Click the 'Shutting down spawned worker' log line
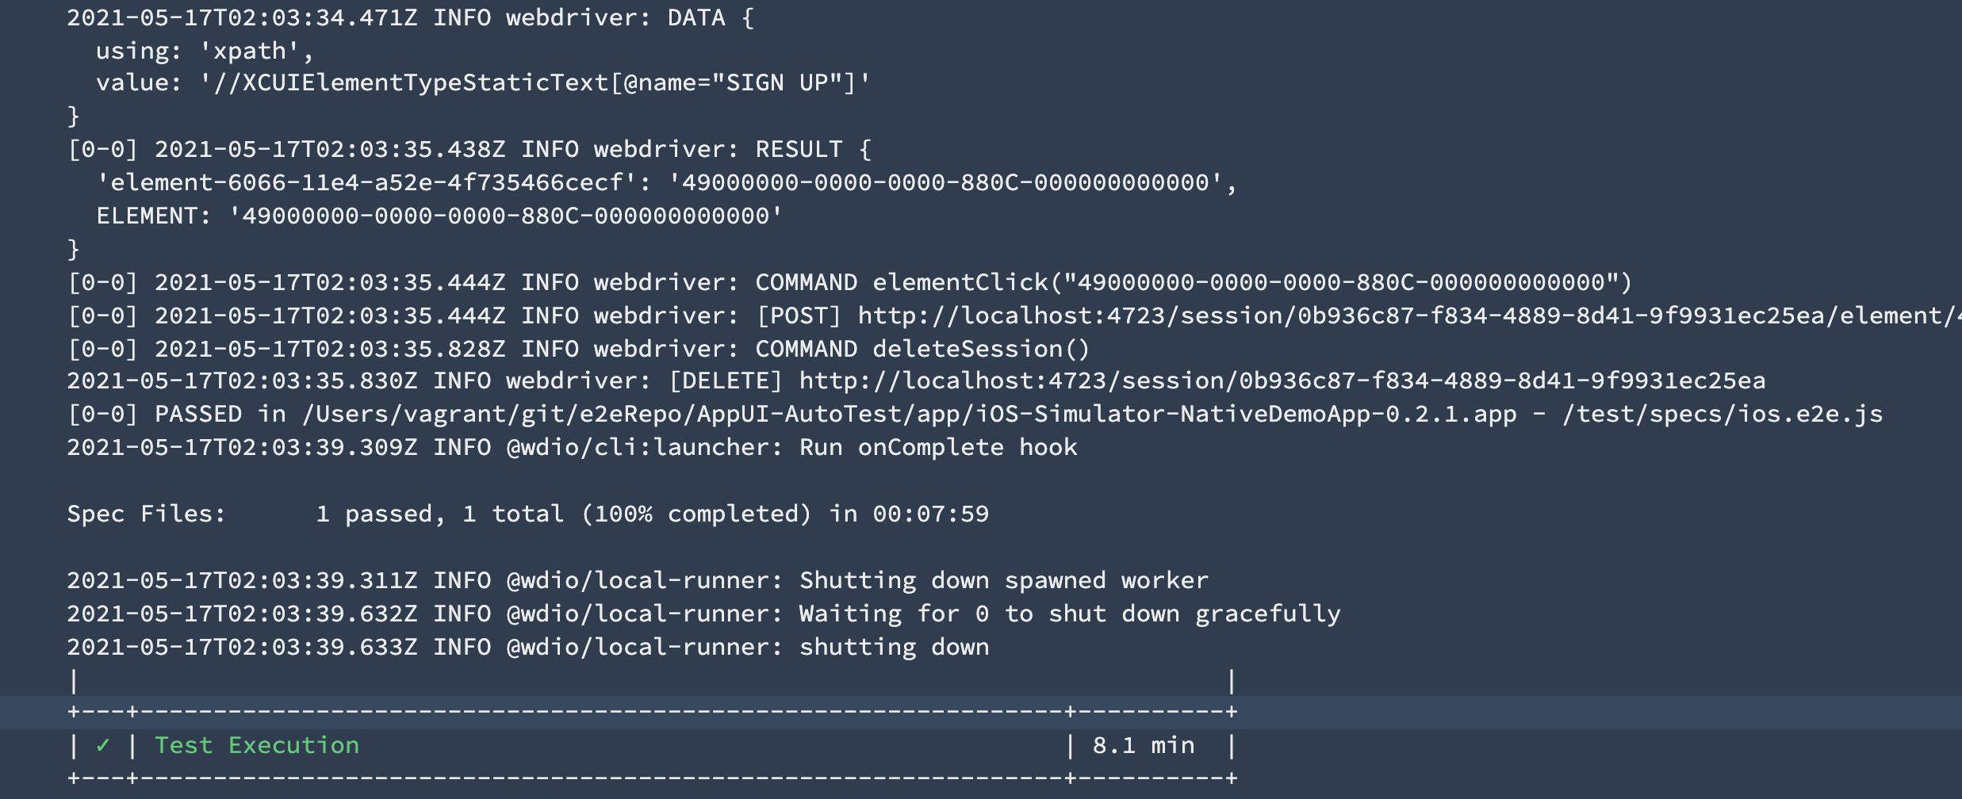Image resolution: width=1962 pixels, height=799 pixels. click(x=1003, y=580)
